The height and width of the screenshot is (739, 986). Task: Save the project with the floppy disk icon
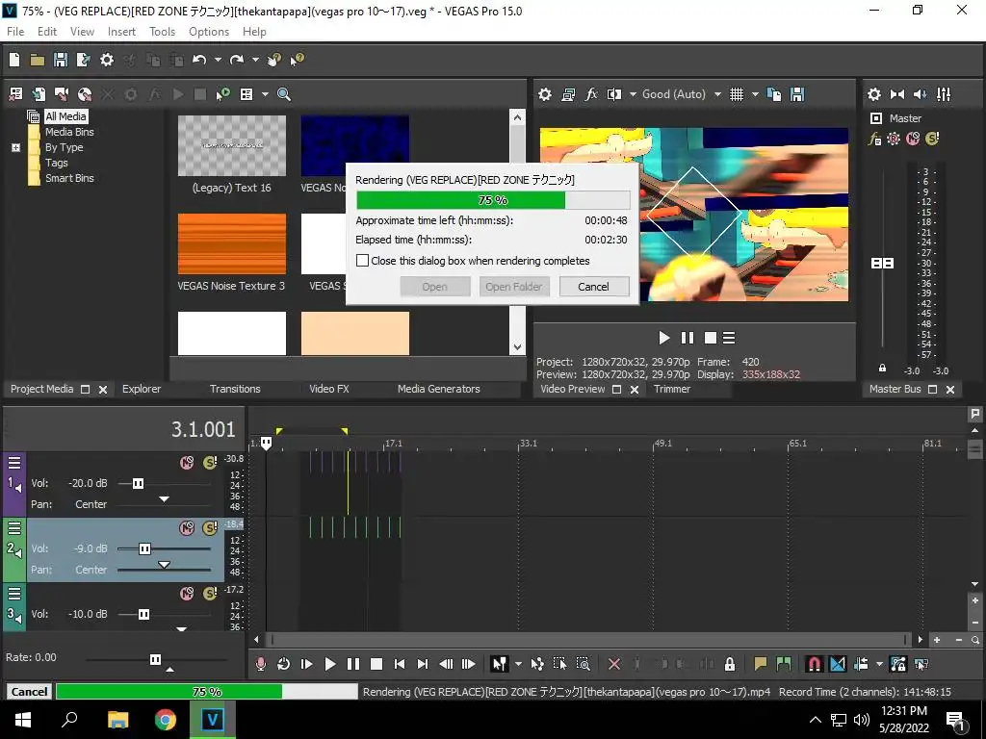pyautogui.click(x=61, y=60)
